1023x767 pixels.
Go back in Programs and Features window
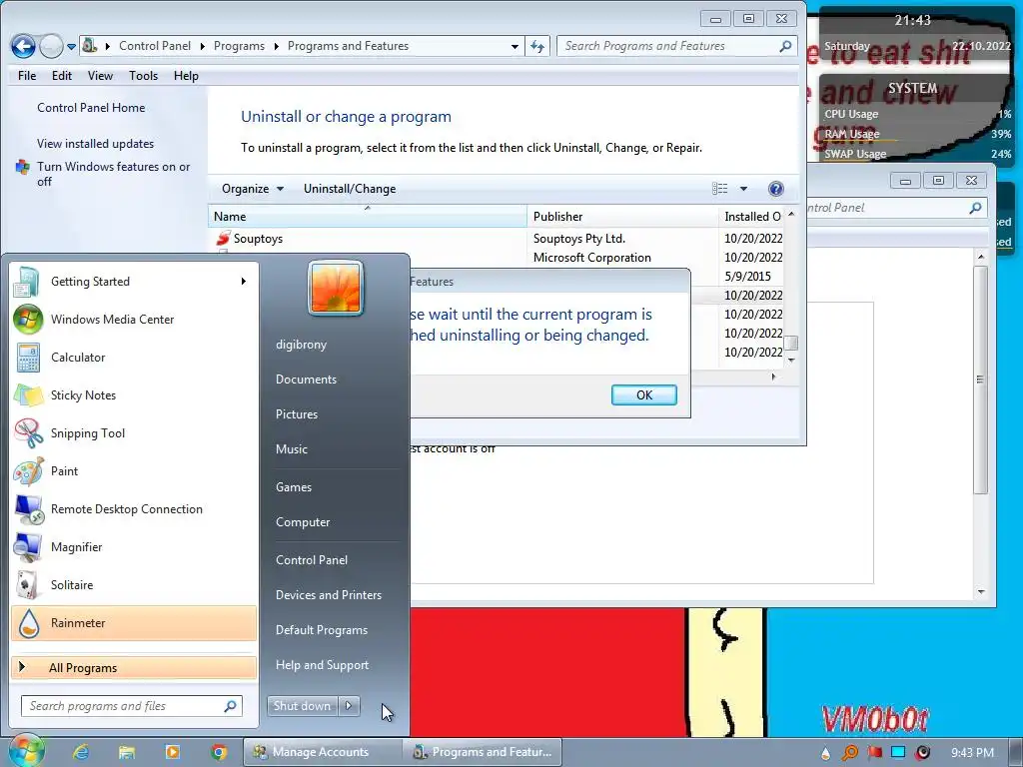click(x=23, y=46)
